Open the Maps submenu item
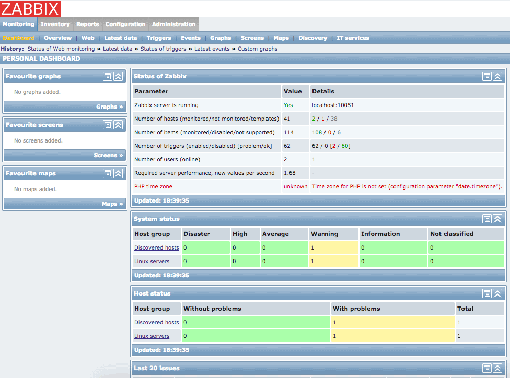 coord(281,38)
